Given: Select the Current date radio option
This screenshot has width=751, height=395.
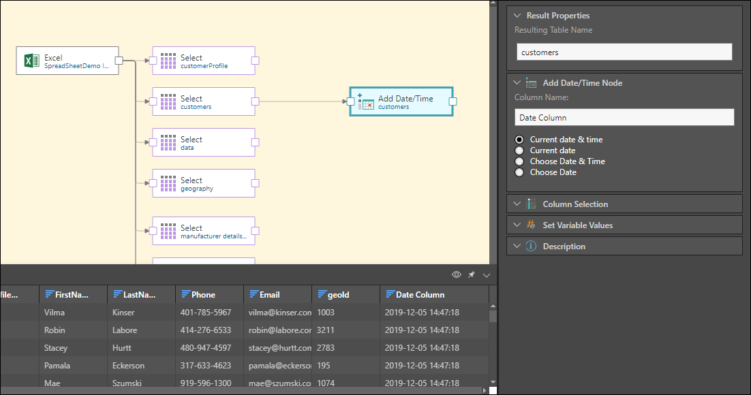Looking at the screenshot, I should click(519, 151).
